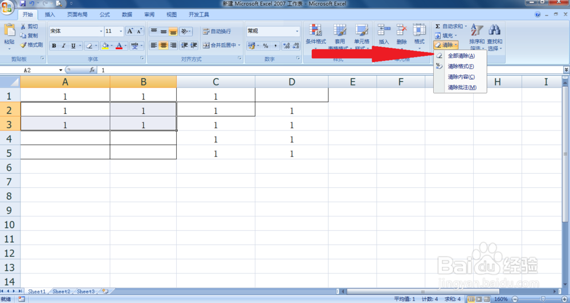Image resolution: width=570 pixels, height=303 pixels.
Task: Increase font size with the large A button
Action: pyautogui.click(x=130, y=31)
